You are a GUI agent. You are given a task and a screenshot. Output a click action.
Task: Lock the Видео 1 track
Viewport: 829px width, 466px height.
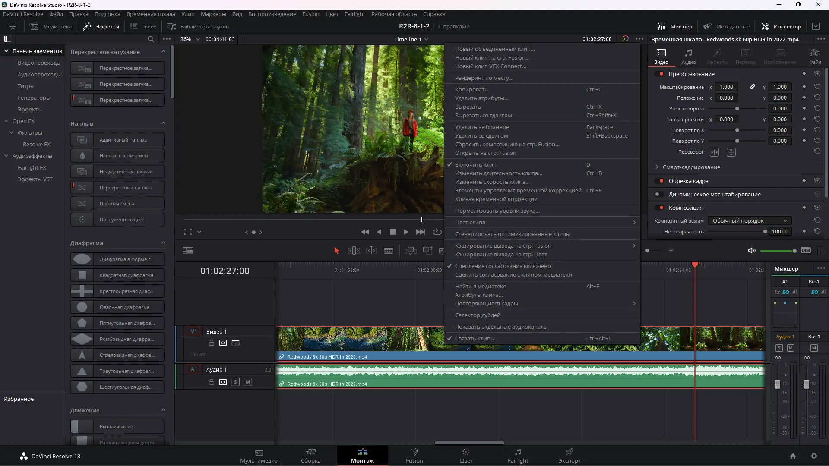pos(212,343)
